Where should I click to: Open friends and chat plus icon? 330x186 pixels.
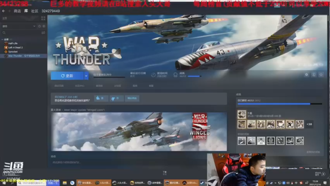323,174
